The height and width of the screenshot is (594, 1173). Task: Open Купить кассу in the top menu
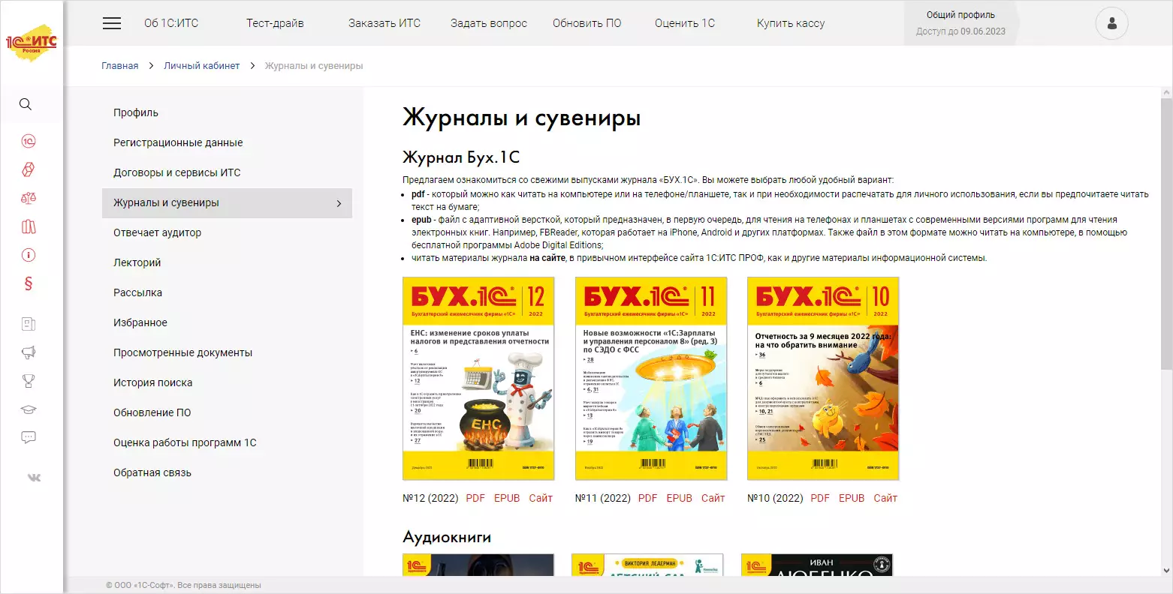(791, 23)
